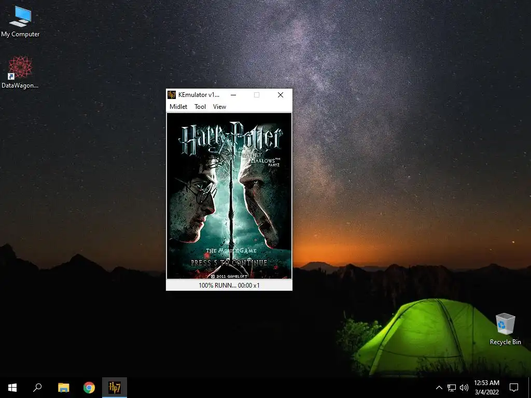Click the '2011 GAMELOFT' copyright text

[229, 276]
